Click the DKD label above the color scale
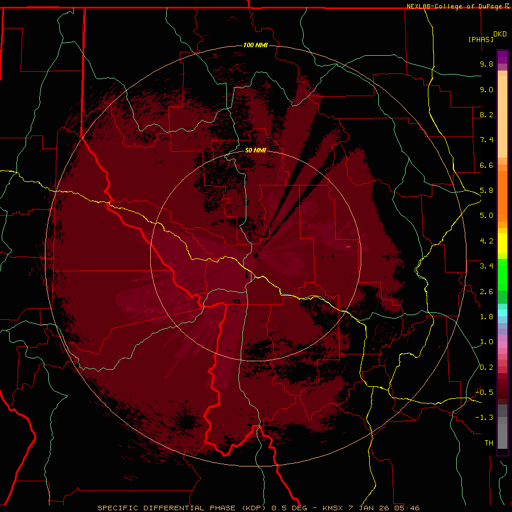Image resolution: width=512 pixels, height=512 pixels. [499, 34]
